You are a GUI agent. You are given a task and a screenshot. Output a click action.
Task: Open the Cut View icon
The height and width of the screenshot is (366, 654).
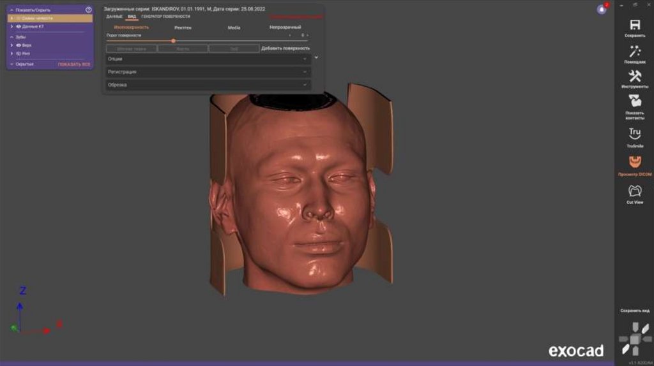635,191
